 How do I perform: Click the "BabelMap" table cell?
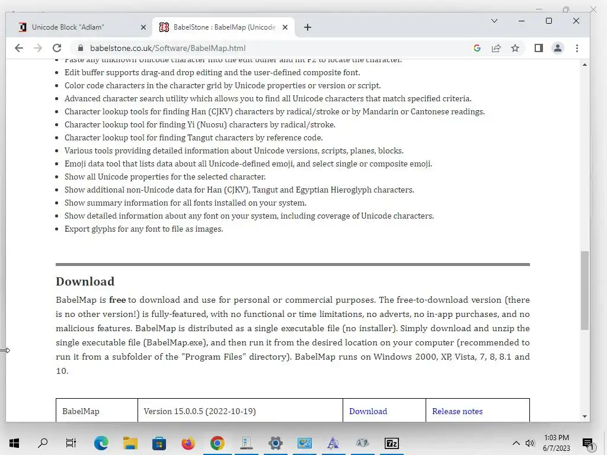pos(97,411)
